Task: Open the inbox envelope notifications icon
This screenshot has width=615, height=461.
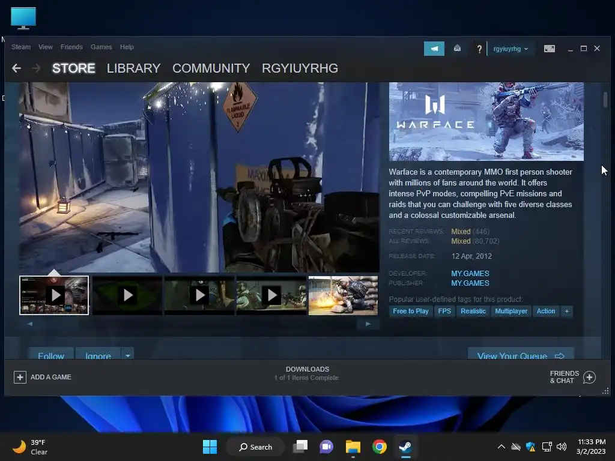Action: click(x=457, y=48)
